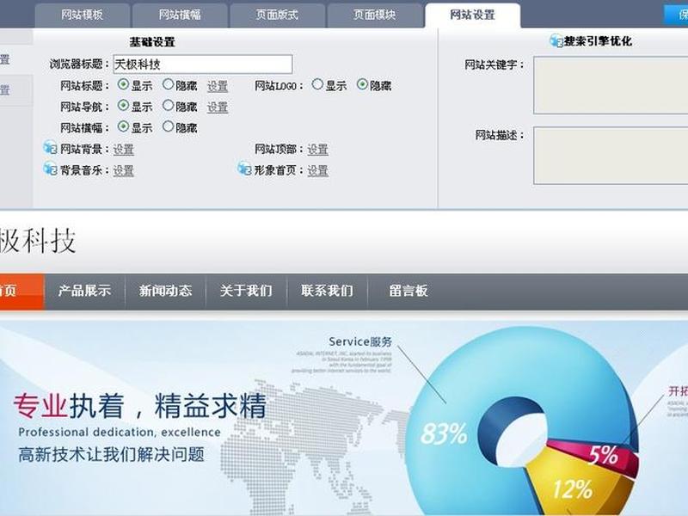Select 隐藏 for 网站横幅
Image resolution: width=688 pixels, height=516 pixels.
pos(168,126)
